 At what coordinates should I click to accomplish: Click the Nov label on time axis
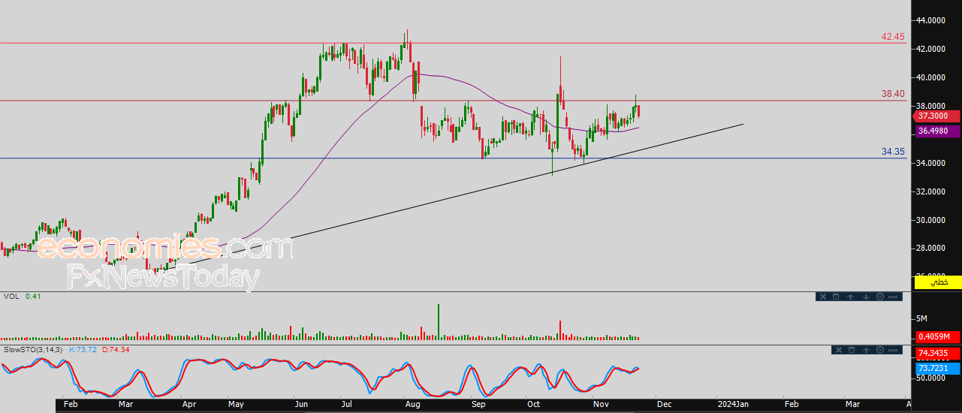pos(602,404)
